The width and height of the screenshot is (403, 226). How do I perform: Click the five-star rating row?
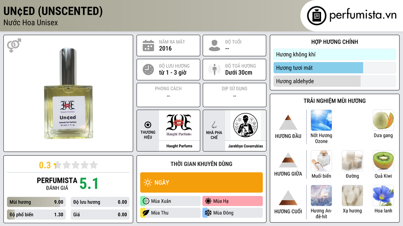coord(76,165)
